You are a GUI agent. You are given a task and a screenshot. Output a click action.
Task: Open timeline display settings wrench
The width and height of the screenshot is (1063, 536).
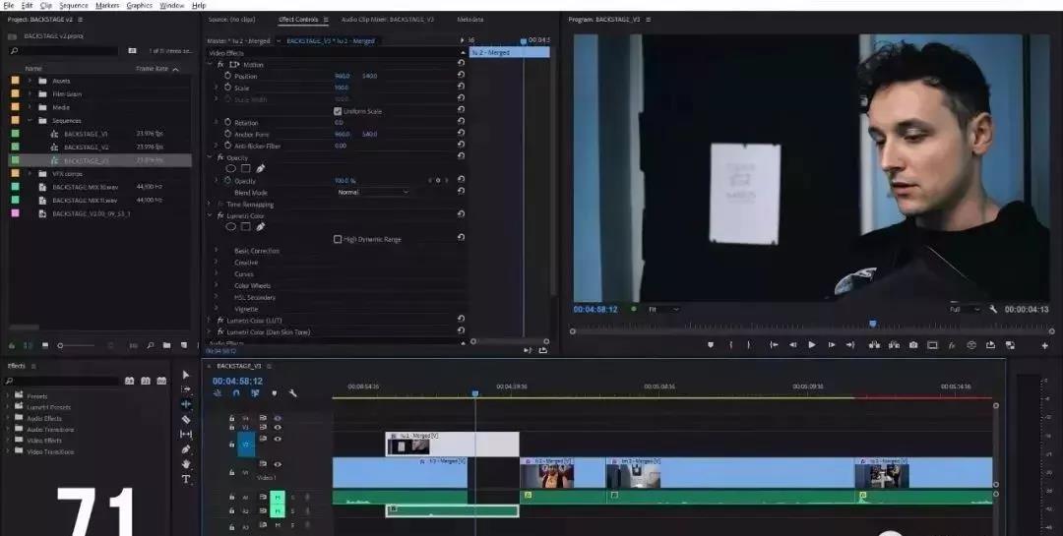tap(292, 393)
